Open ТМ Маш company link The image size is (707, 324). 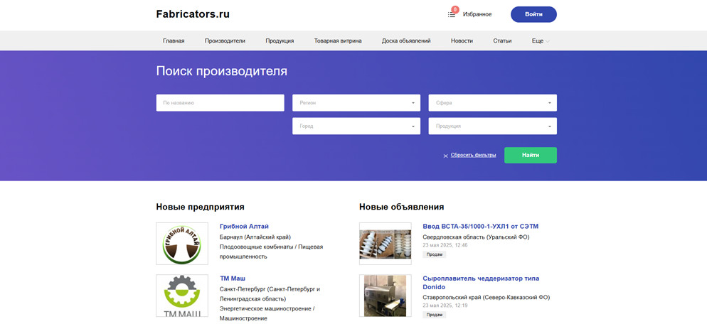(x=233, y=279)
